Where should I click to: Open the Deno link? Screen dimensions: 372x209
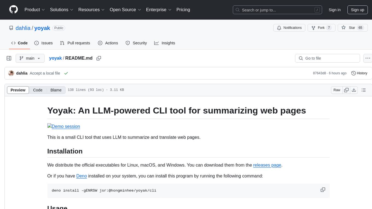pyautogui.click(x=82, y=176)
